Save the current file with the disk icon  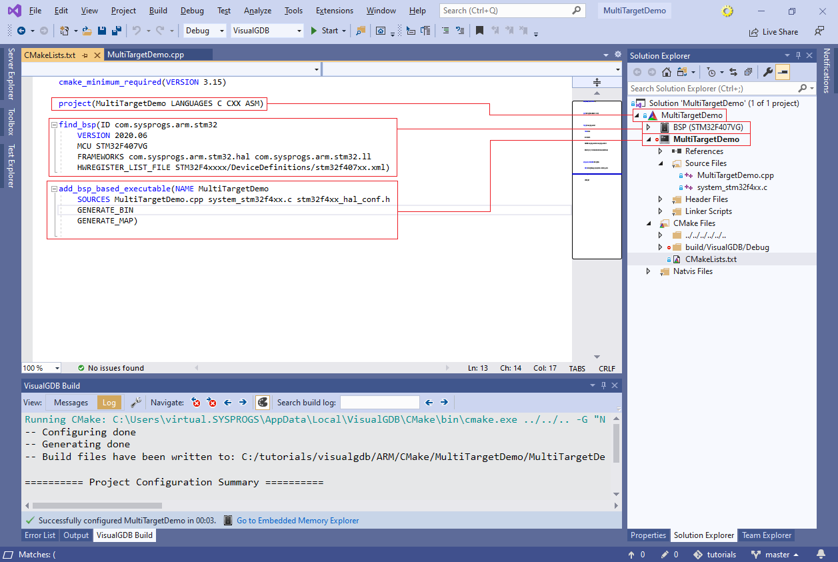click(x=102, y=31)
